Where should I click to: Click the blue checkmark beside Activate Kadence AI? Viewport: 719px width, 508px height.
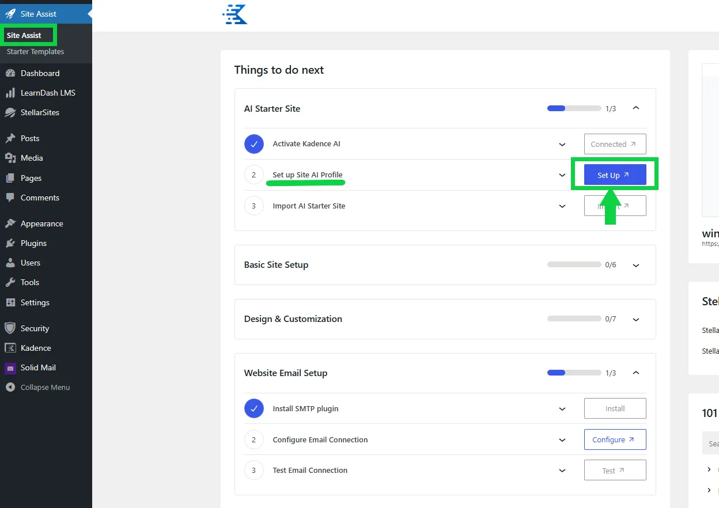[254, 144]
